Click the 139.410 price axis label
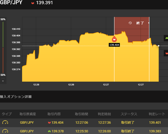168x134 pixels. coord(16,29)
